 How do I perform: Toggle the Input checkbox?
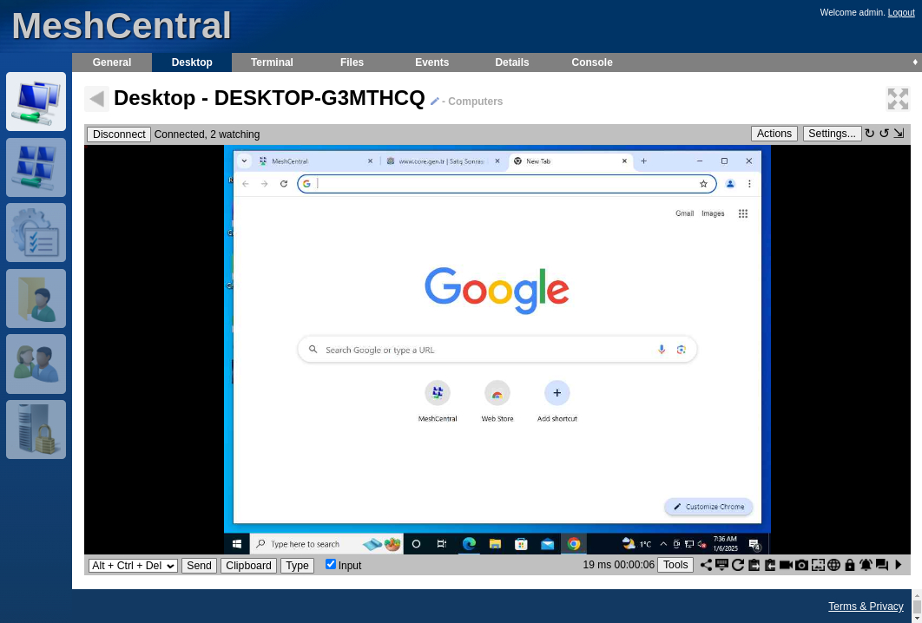(331, 564)
